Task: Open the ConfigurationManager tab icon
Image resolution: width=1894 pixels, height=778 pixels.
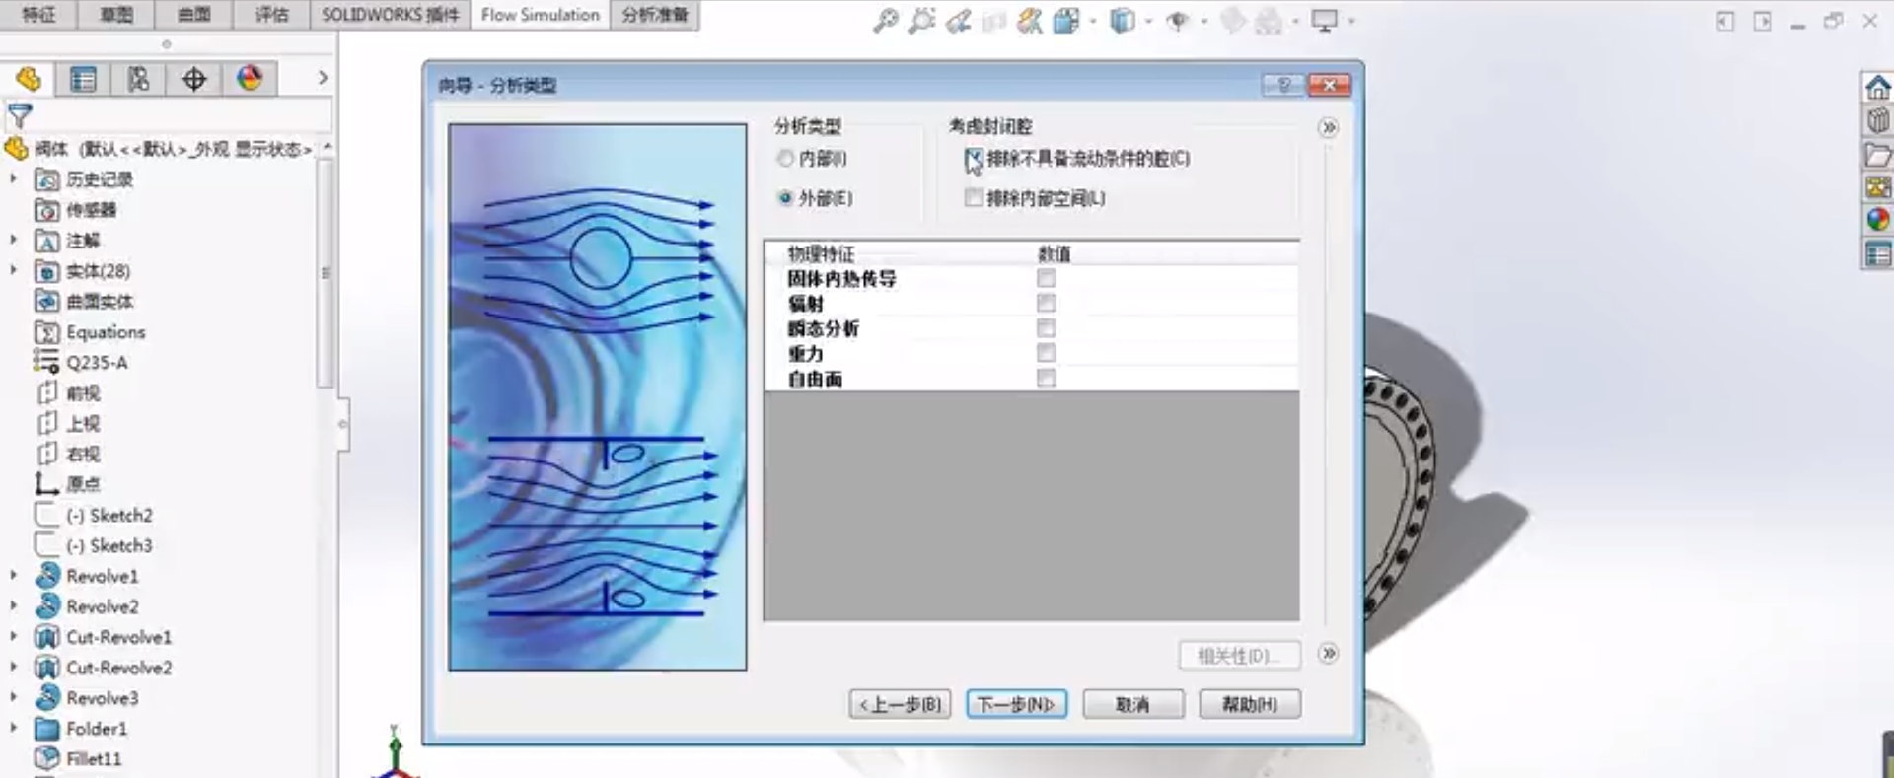Action: (138, 79)
